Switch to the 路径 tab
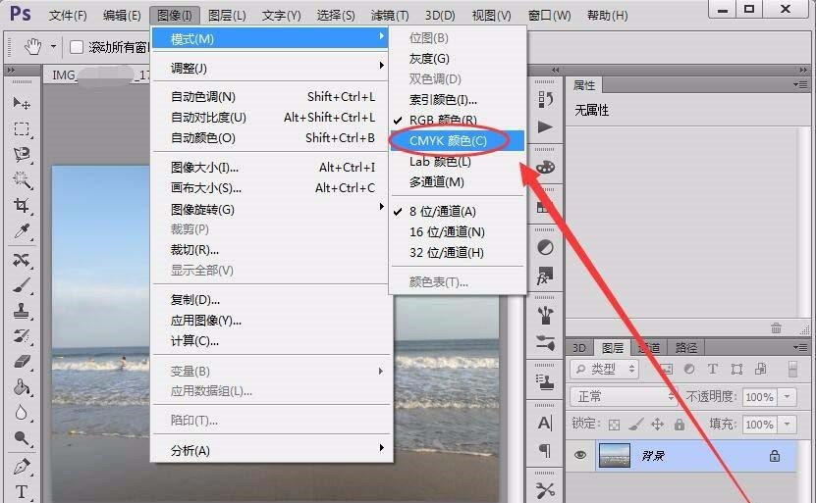The height and width of the screenshot is (503, 816). (686, 347)
